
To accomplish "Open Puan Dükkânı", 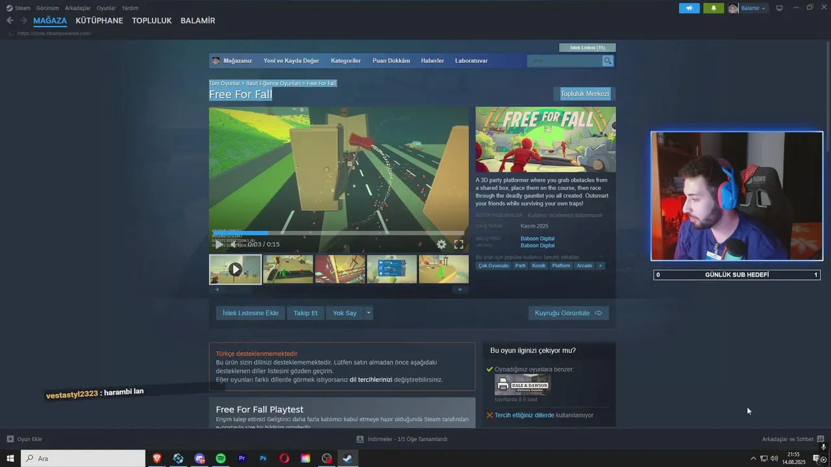I will point(391,61).
